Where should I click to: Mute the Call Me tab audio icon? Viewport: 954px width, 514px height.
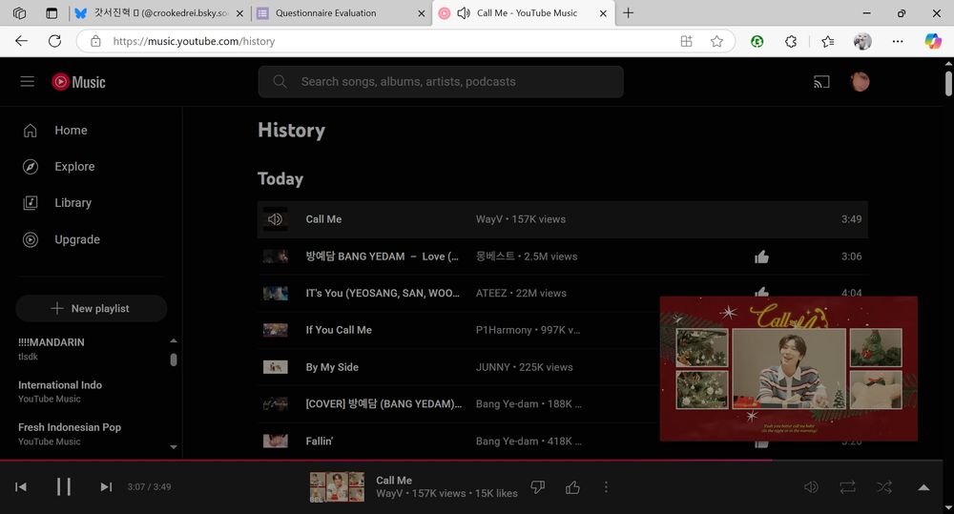pyautogui.click(x=463, y=12)
